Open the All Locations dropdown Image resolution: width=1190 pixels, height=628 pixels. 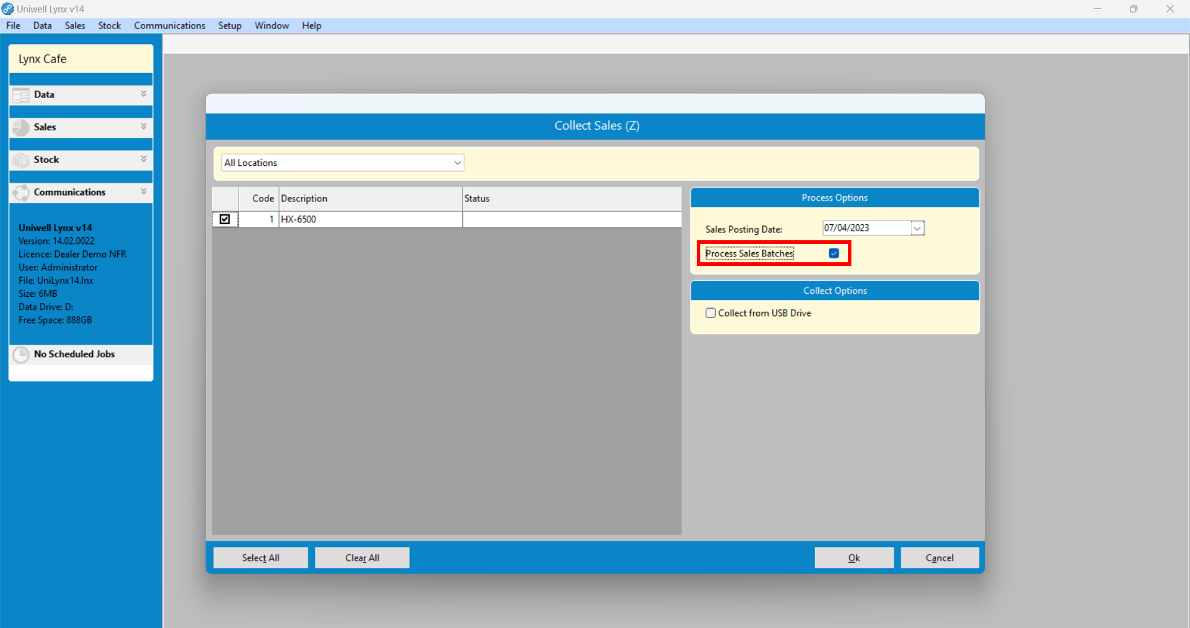click(457, 163)
